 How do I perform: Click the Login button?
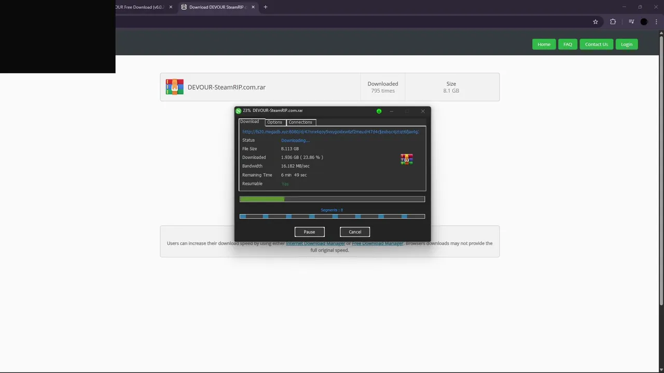click(x=627, y=44)
